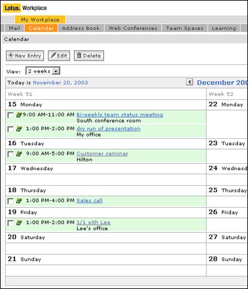Click the My office location text

point(89,134)
